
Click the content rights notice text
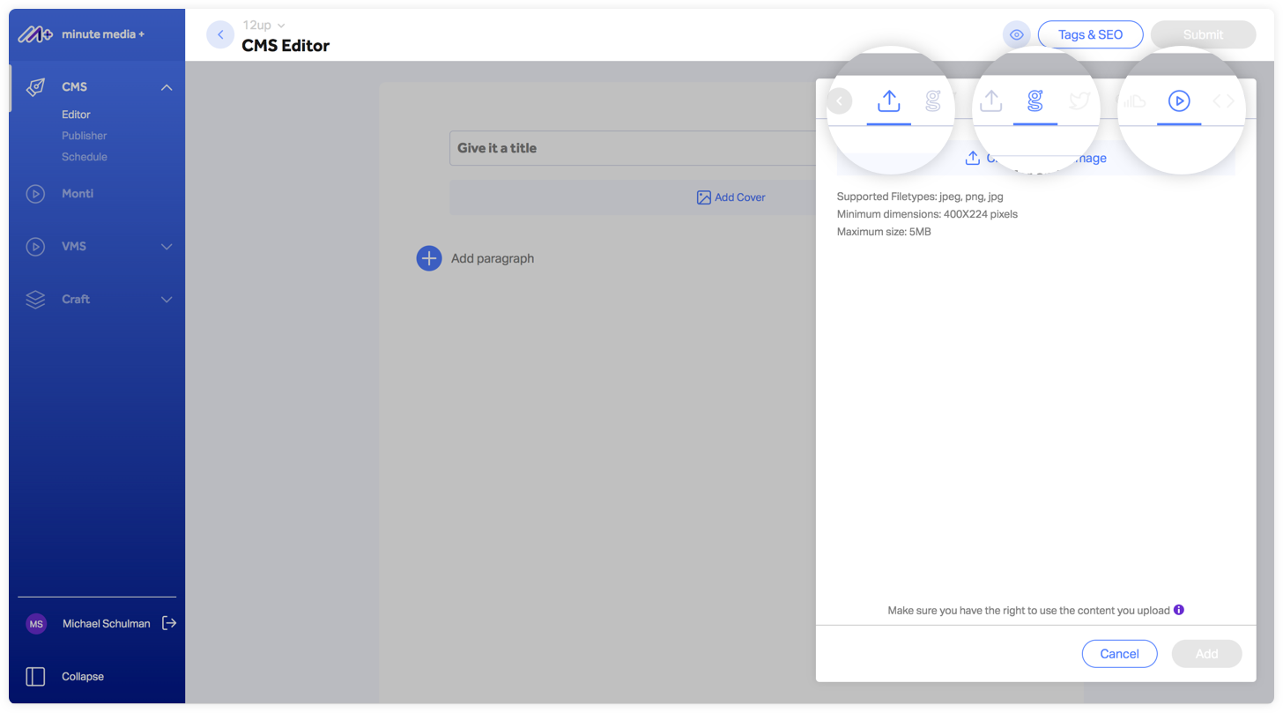click(x=1028, y=610)
